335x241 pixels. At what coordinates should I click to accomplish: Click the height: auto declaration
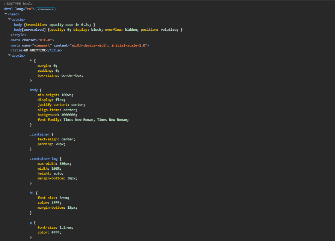tap(50, 173)
